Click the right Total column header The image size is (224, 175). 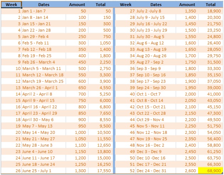211,5
